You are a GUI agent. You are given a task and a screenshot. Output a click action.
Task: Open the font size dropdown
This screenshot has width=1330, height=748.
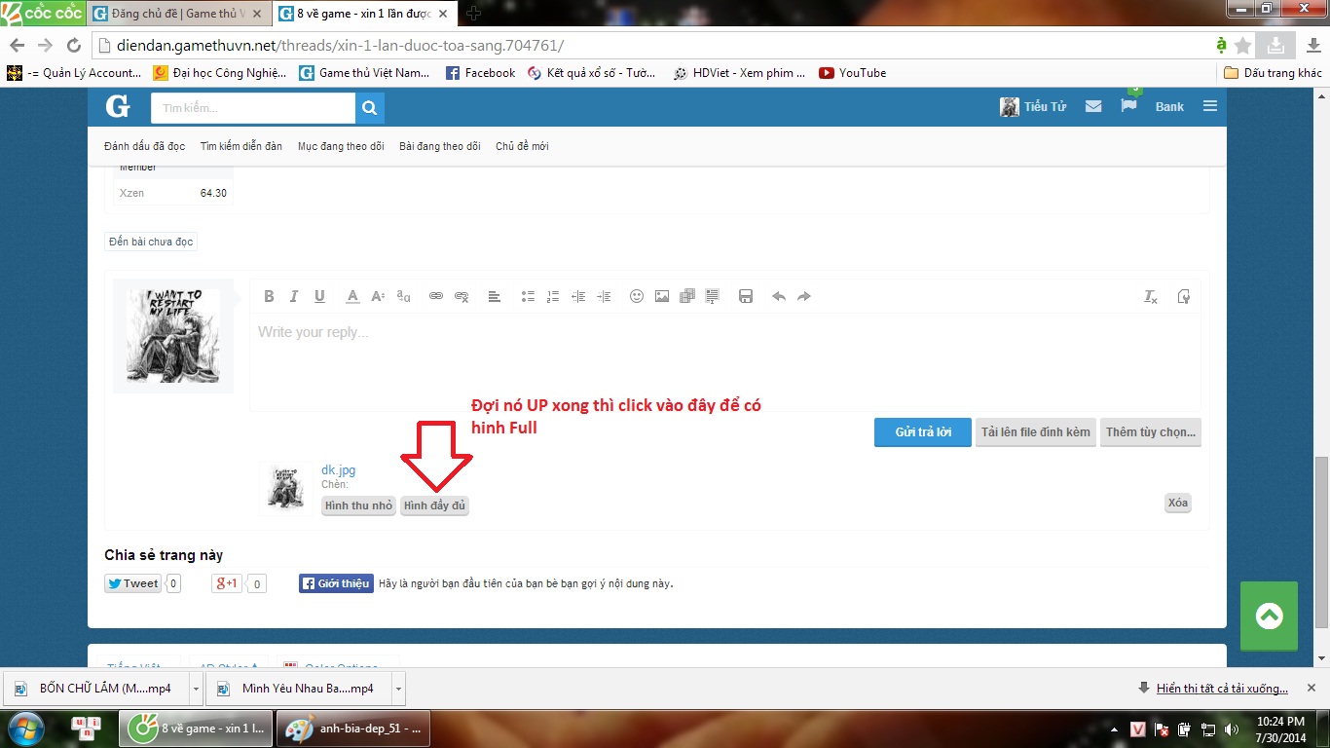click(x=378, y=297)
